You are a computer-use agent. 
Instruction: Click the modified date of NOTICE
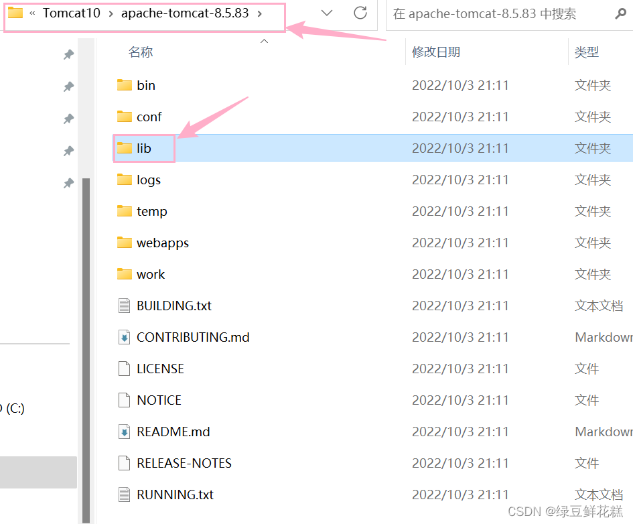coord(460,400)
